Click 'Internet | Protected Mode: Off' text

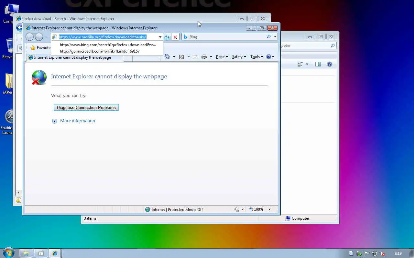coord(177,209)
